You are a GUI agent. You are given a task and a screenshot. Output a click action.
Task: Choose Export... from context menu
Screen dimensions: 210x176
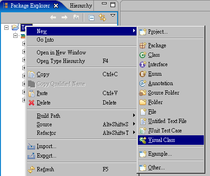coord(82,156)
